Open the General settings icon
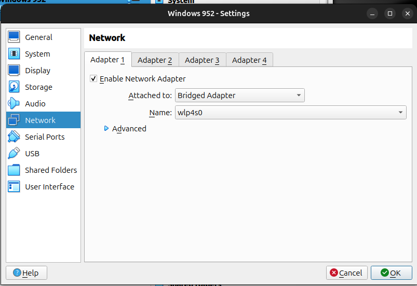The image size is (417, 286). [x=14, y=37]
